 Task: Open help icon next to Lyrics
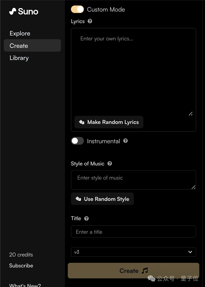pos(90,21)
